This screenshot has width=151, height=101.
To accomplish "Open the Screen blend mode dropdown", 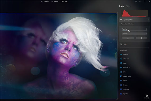I will (135, 34).
